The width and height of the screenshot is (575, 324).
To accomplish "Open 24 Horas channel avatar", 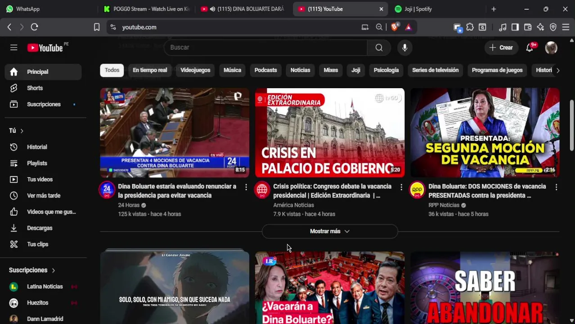I will [x=107, y=190].
